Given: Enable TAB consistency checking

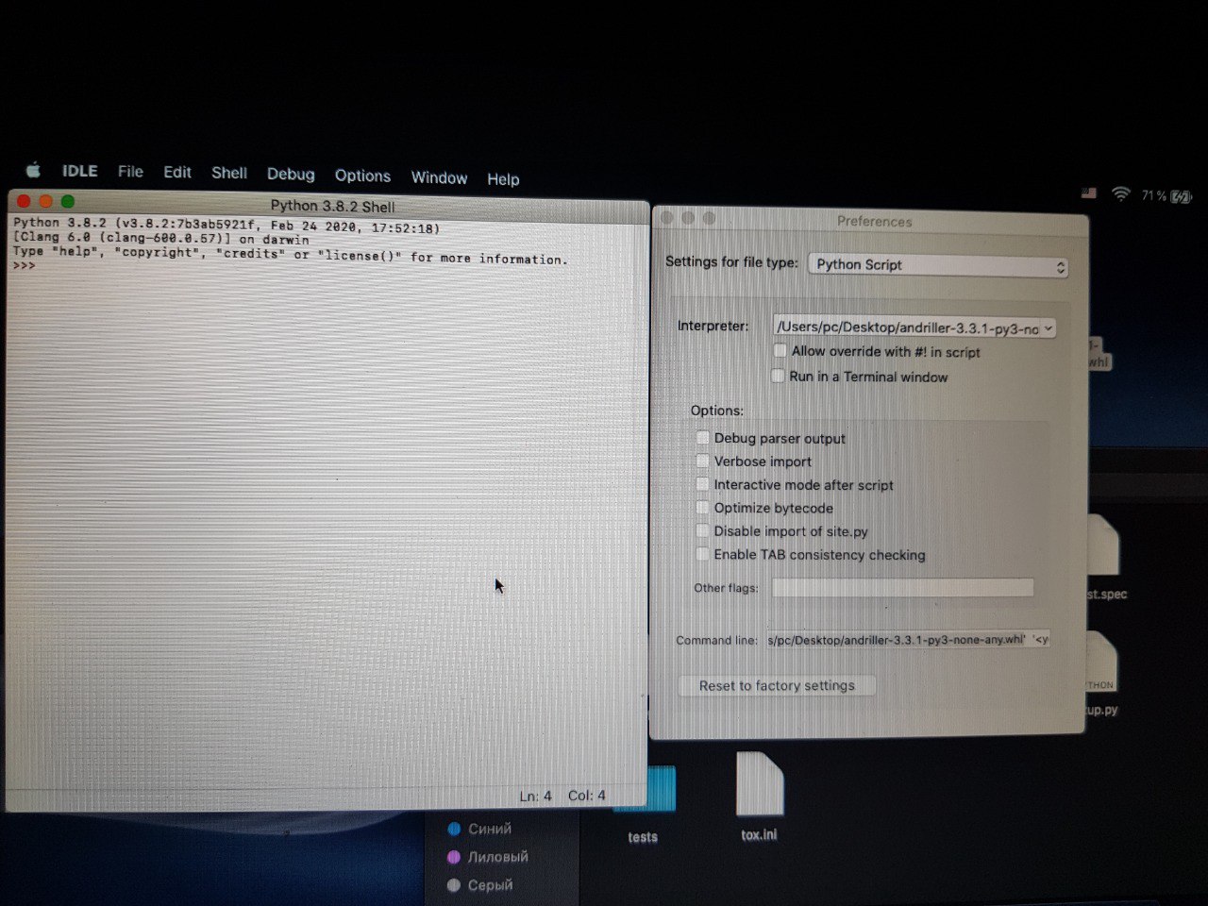Looking at the screenshot, I should pyautogui.click(x=702, y=554).
